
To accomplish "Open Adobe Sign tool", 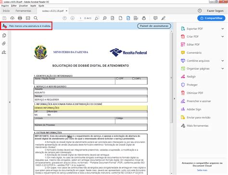I will [191, 109].
